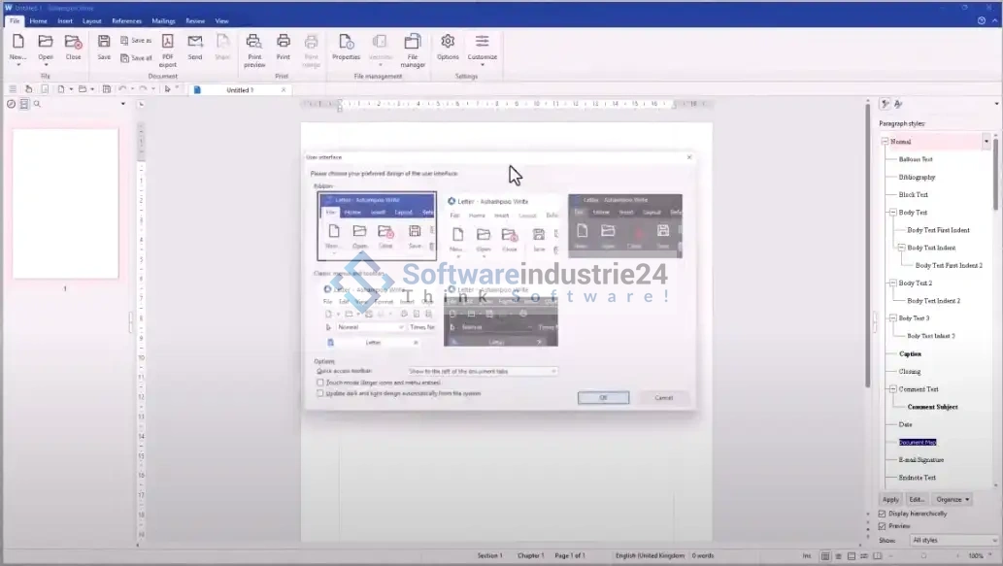Select the page 1 thumbnail in sidebar
Viewport: 1003px width, 566px height.
[x=65, y=204]
